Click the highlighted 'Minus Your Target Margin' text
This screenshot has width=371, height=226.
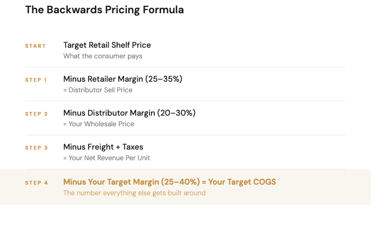[111, 182]
